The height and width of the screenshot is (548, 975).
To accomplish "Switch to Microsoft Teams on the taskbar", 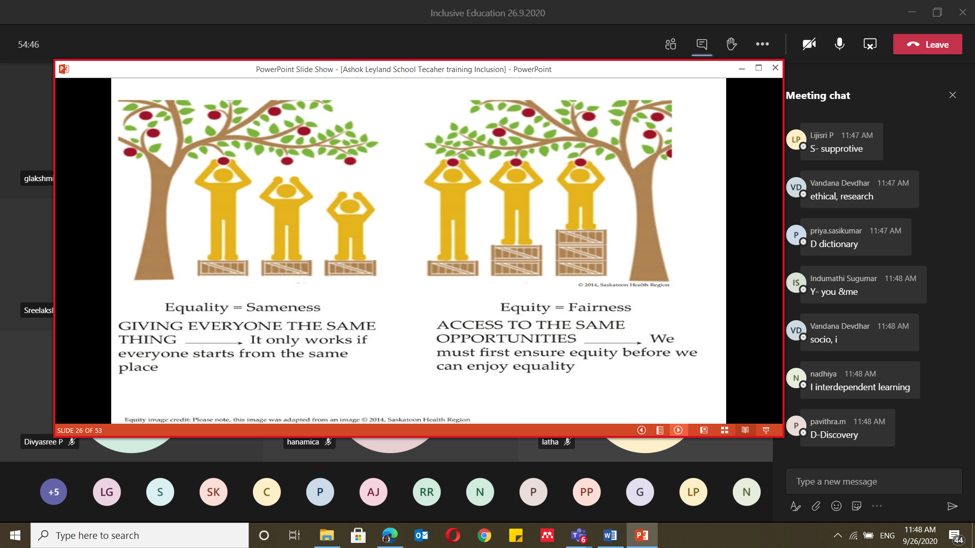I will click(578, 535).
